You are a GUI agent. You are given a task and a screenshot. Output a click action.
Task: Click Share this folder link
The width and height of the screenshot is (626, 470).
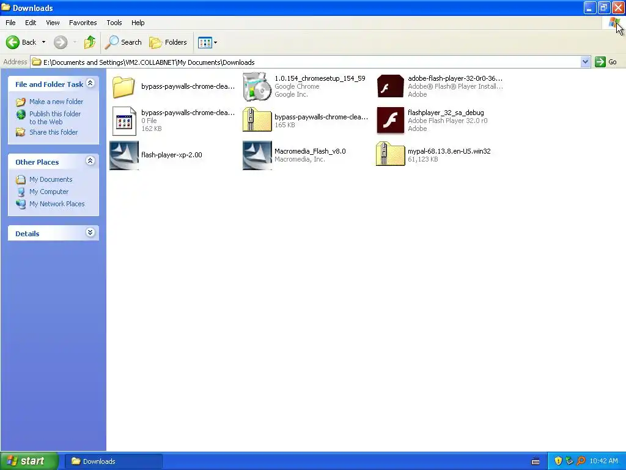click(x=54, y=132)
